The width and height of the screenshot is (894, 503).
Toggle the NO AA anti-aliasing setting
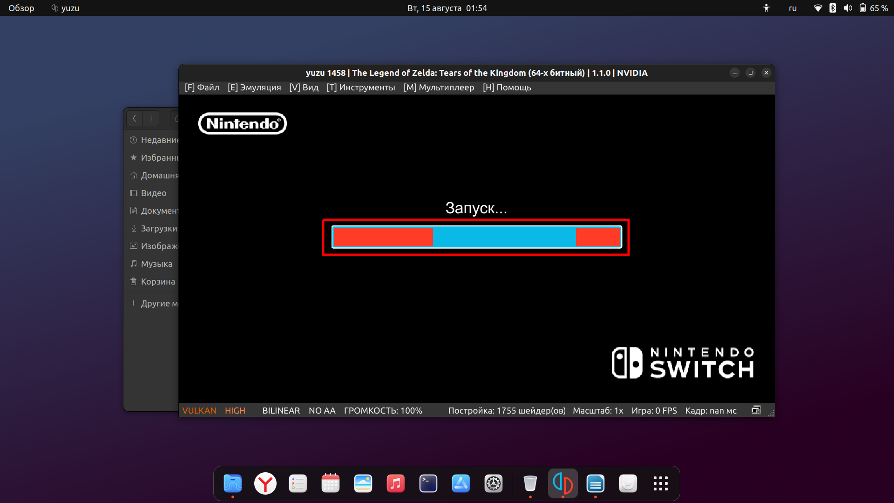[322, 411]
